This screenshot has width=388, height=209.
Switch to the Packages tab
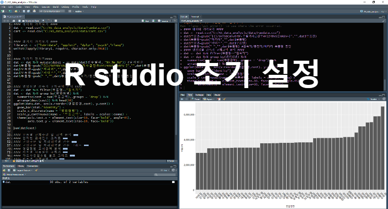click(x=199, y=95)
